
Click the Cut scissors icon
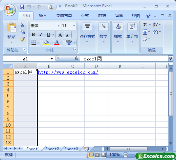[x=22, y=25]
